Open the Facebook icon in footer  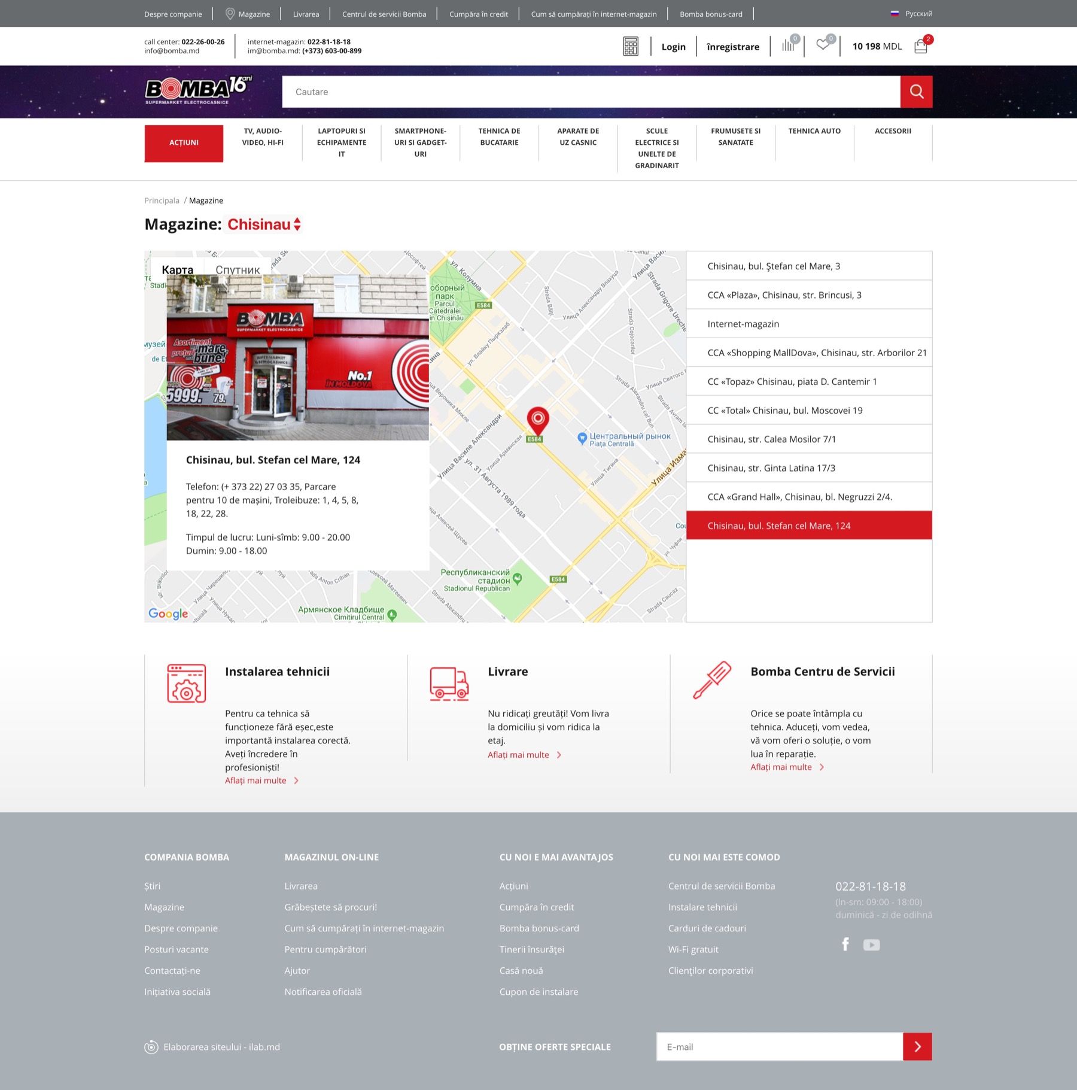[x=845, y=945]
